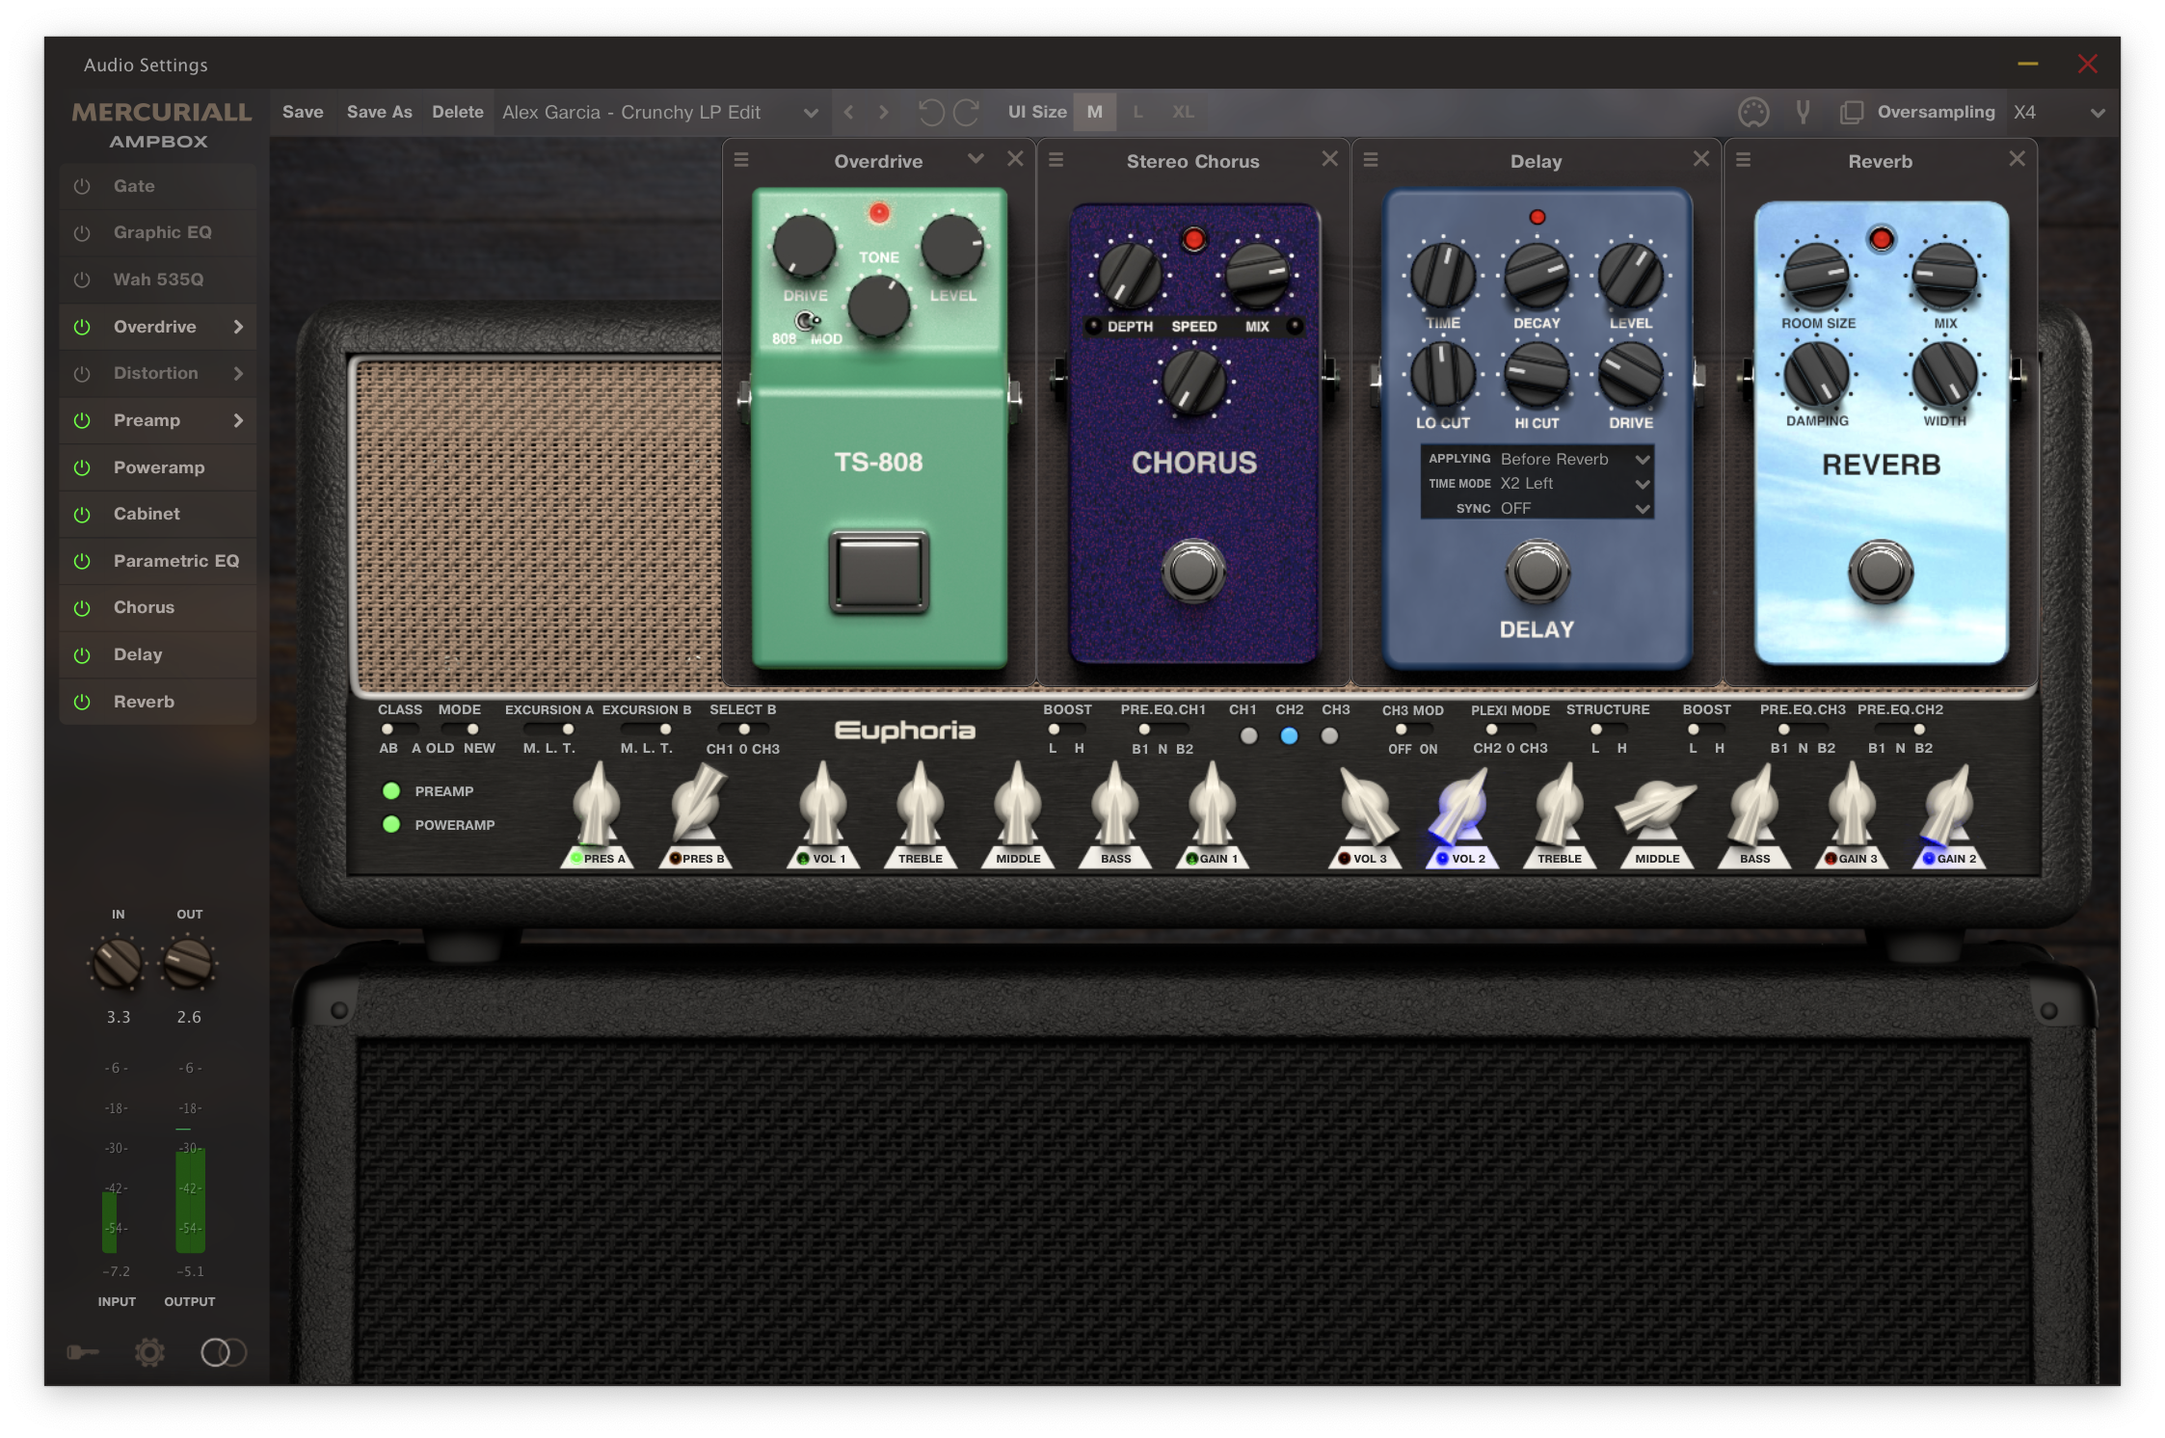Open the tuner fork icon
Viewport: 2165px width, 1438px height.
(1803, 112)
